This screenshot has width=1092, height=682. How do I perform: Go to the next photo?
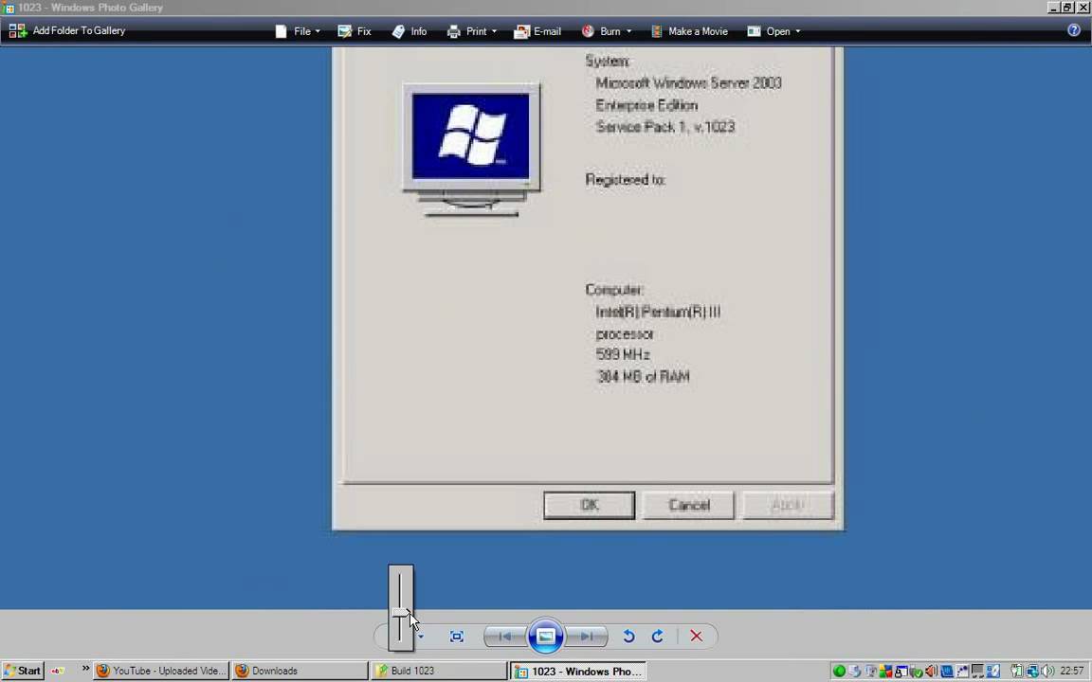(587, 637)
